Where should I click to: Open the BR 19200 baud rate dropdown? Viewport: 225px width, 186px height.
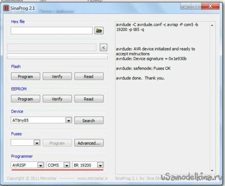100,165
